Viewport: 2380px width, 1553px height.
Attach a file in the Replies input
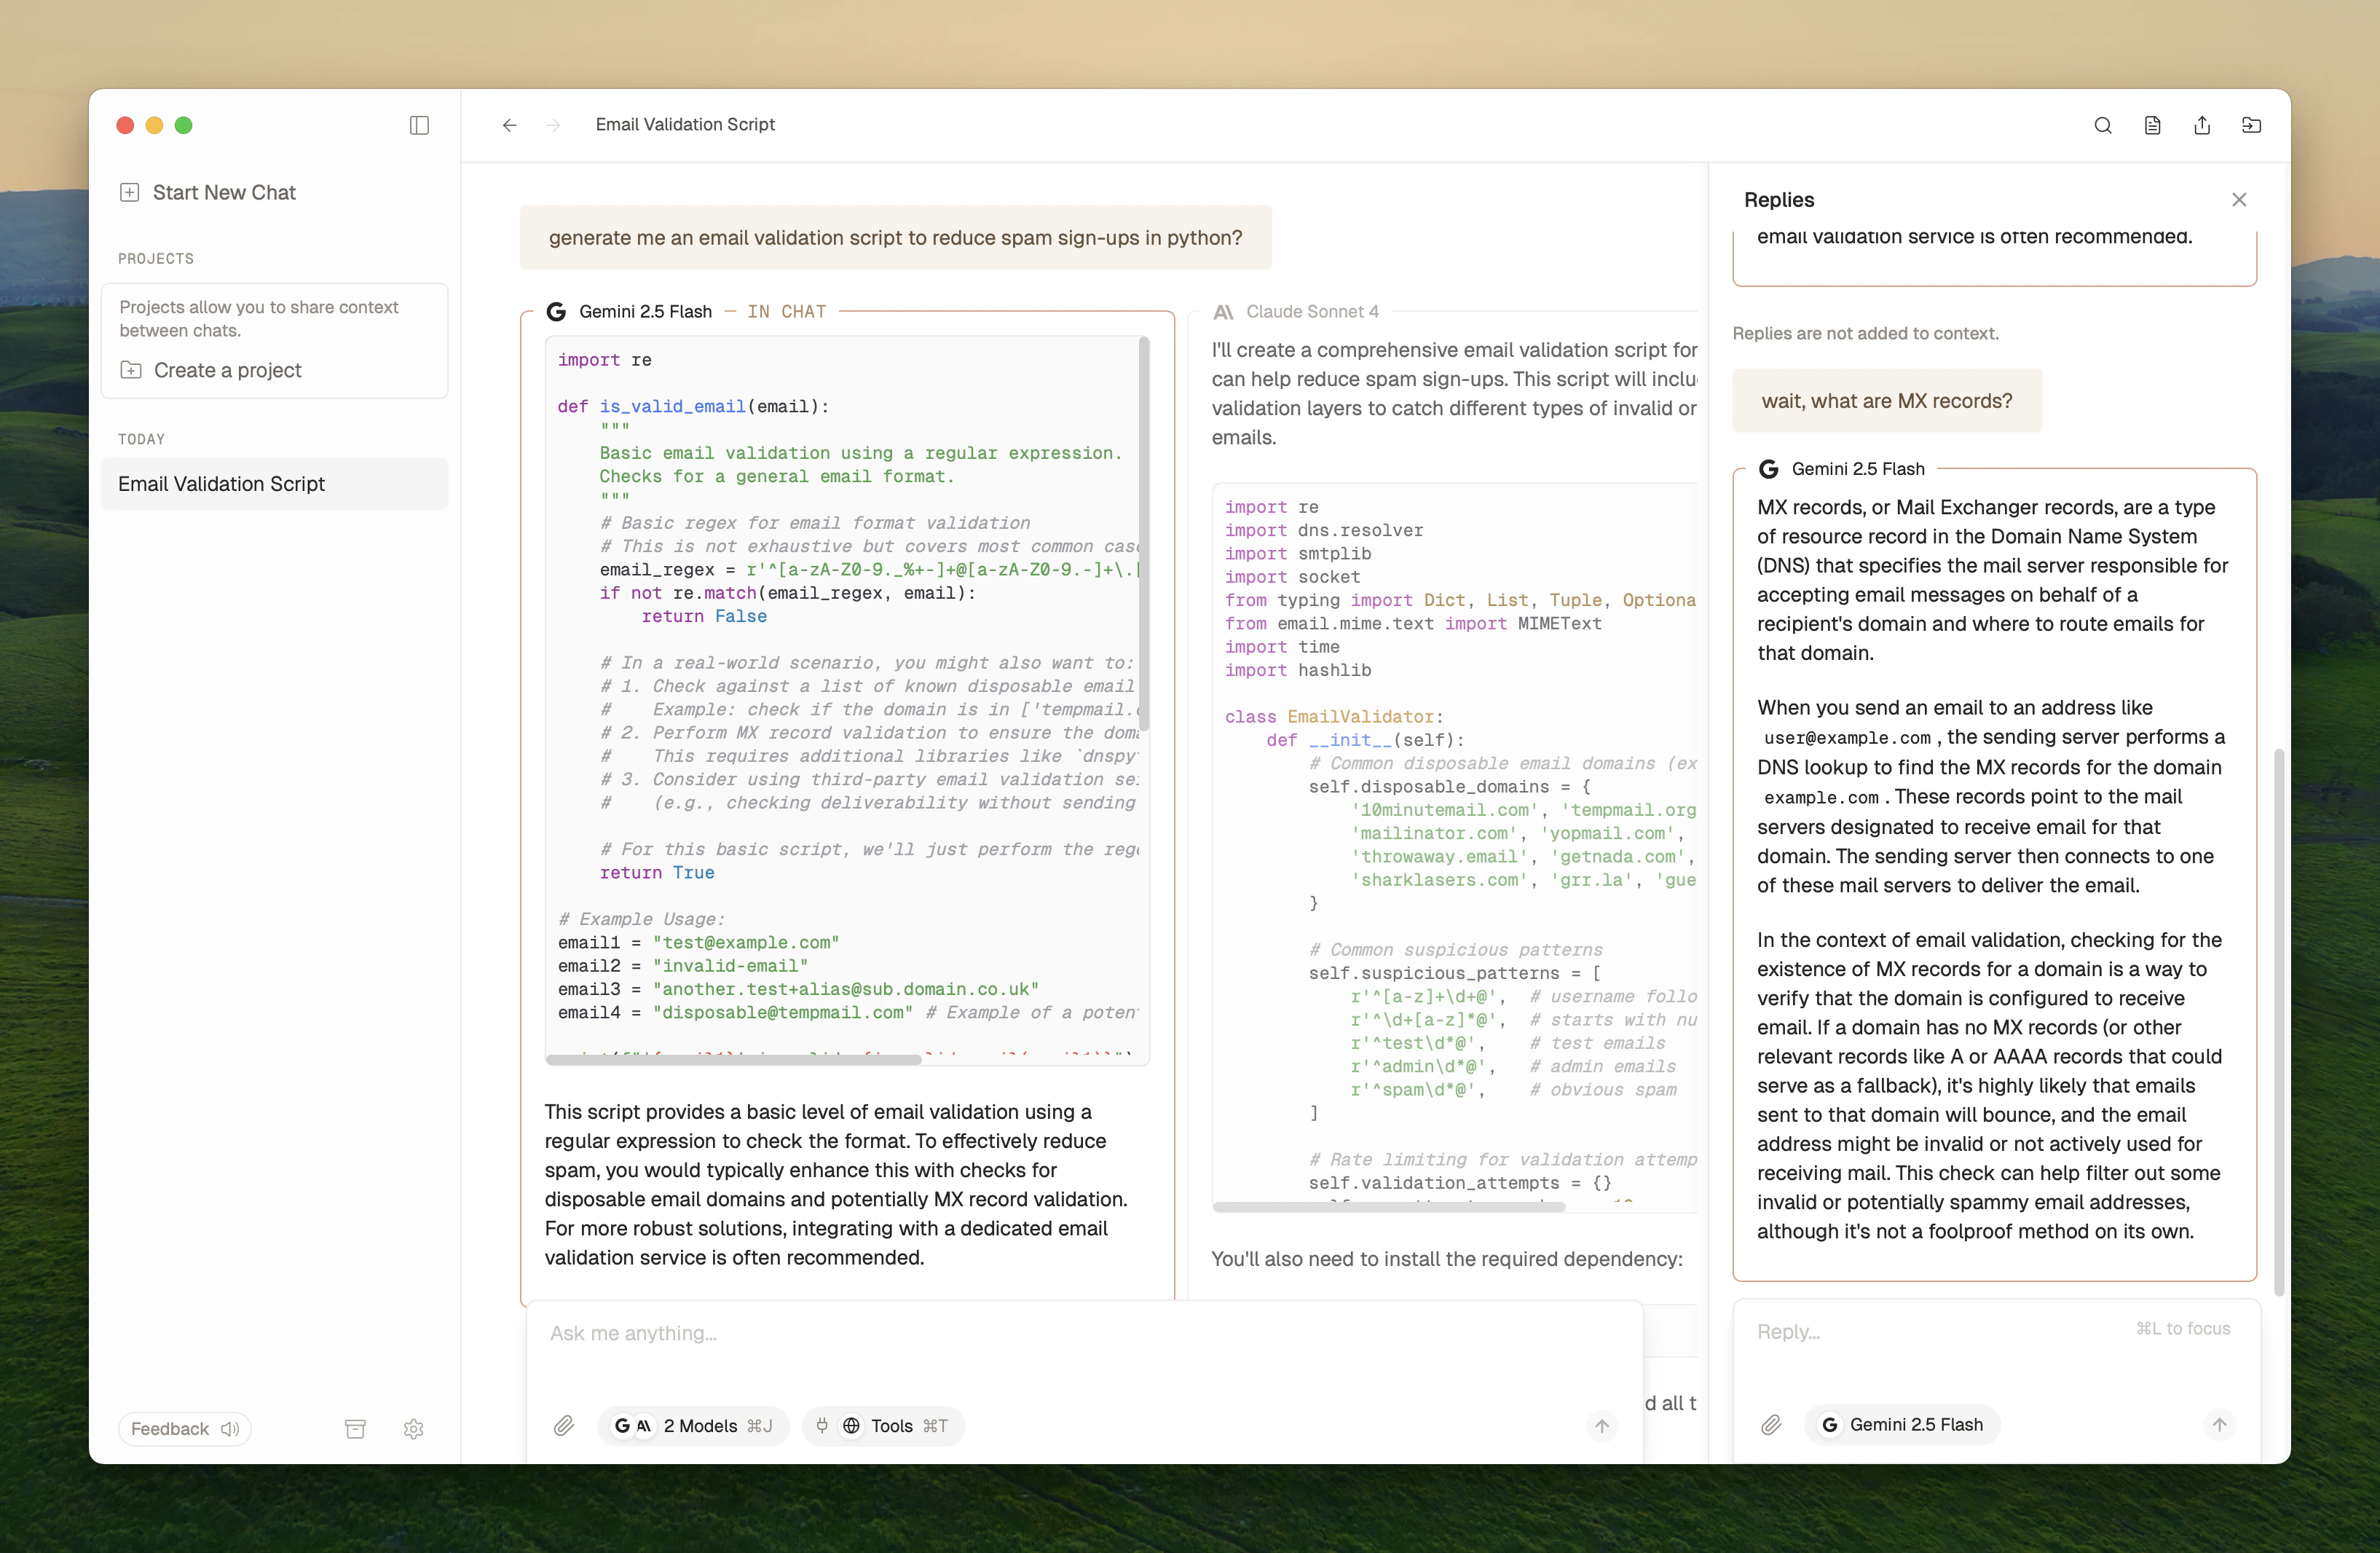(1771, 1425)
